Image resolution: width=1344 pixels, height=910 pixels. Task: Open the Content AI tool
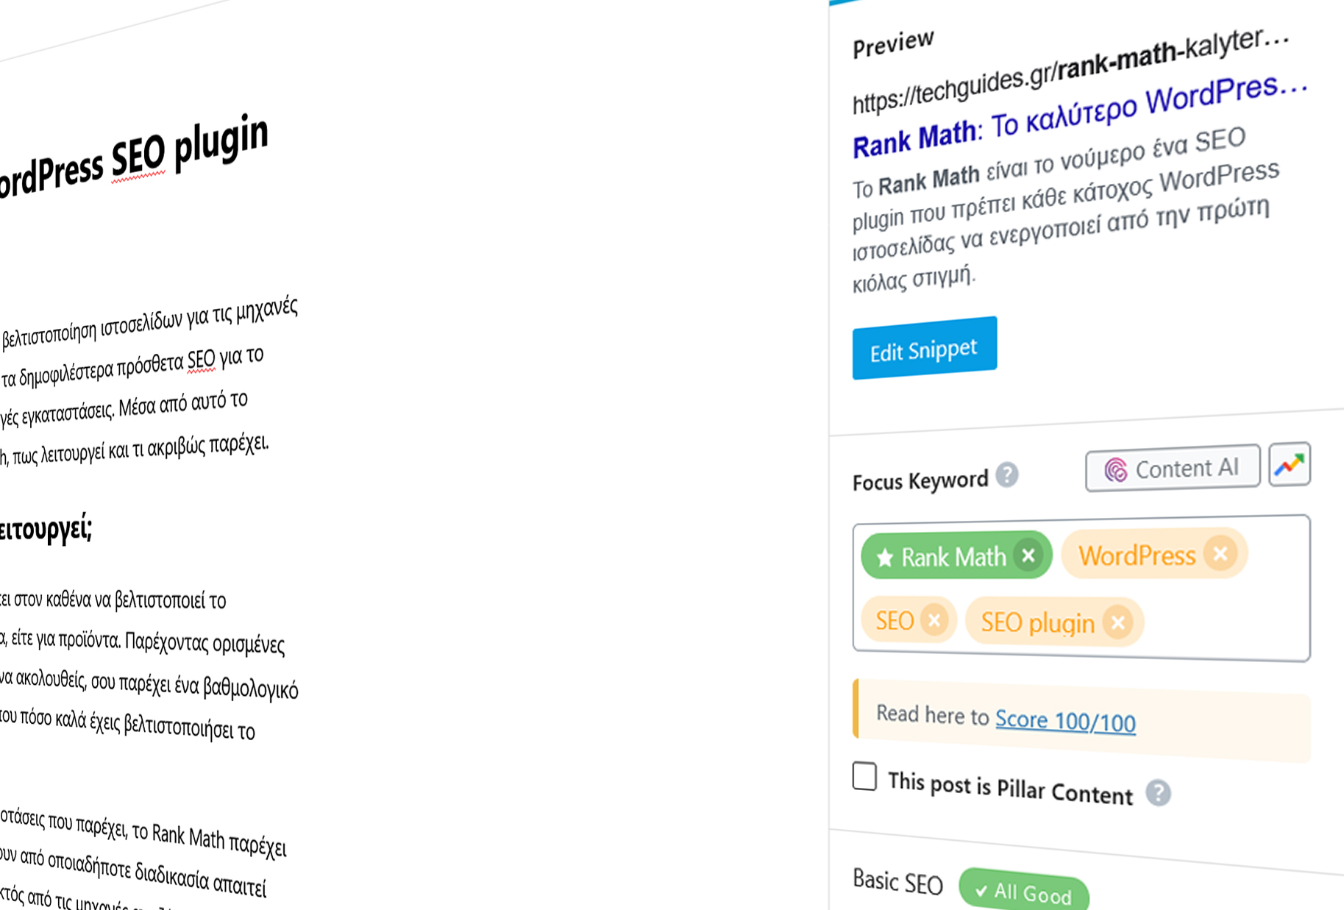pos(1172,468)
